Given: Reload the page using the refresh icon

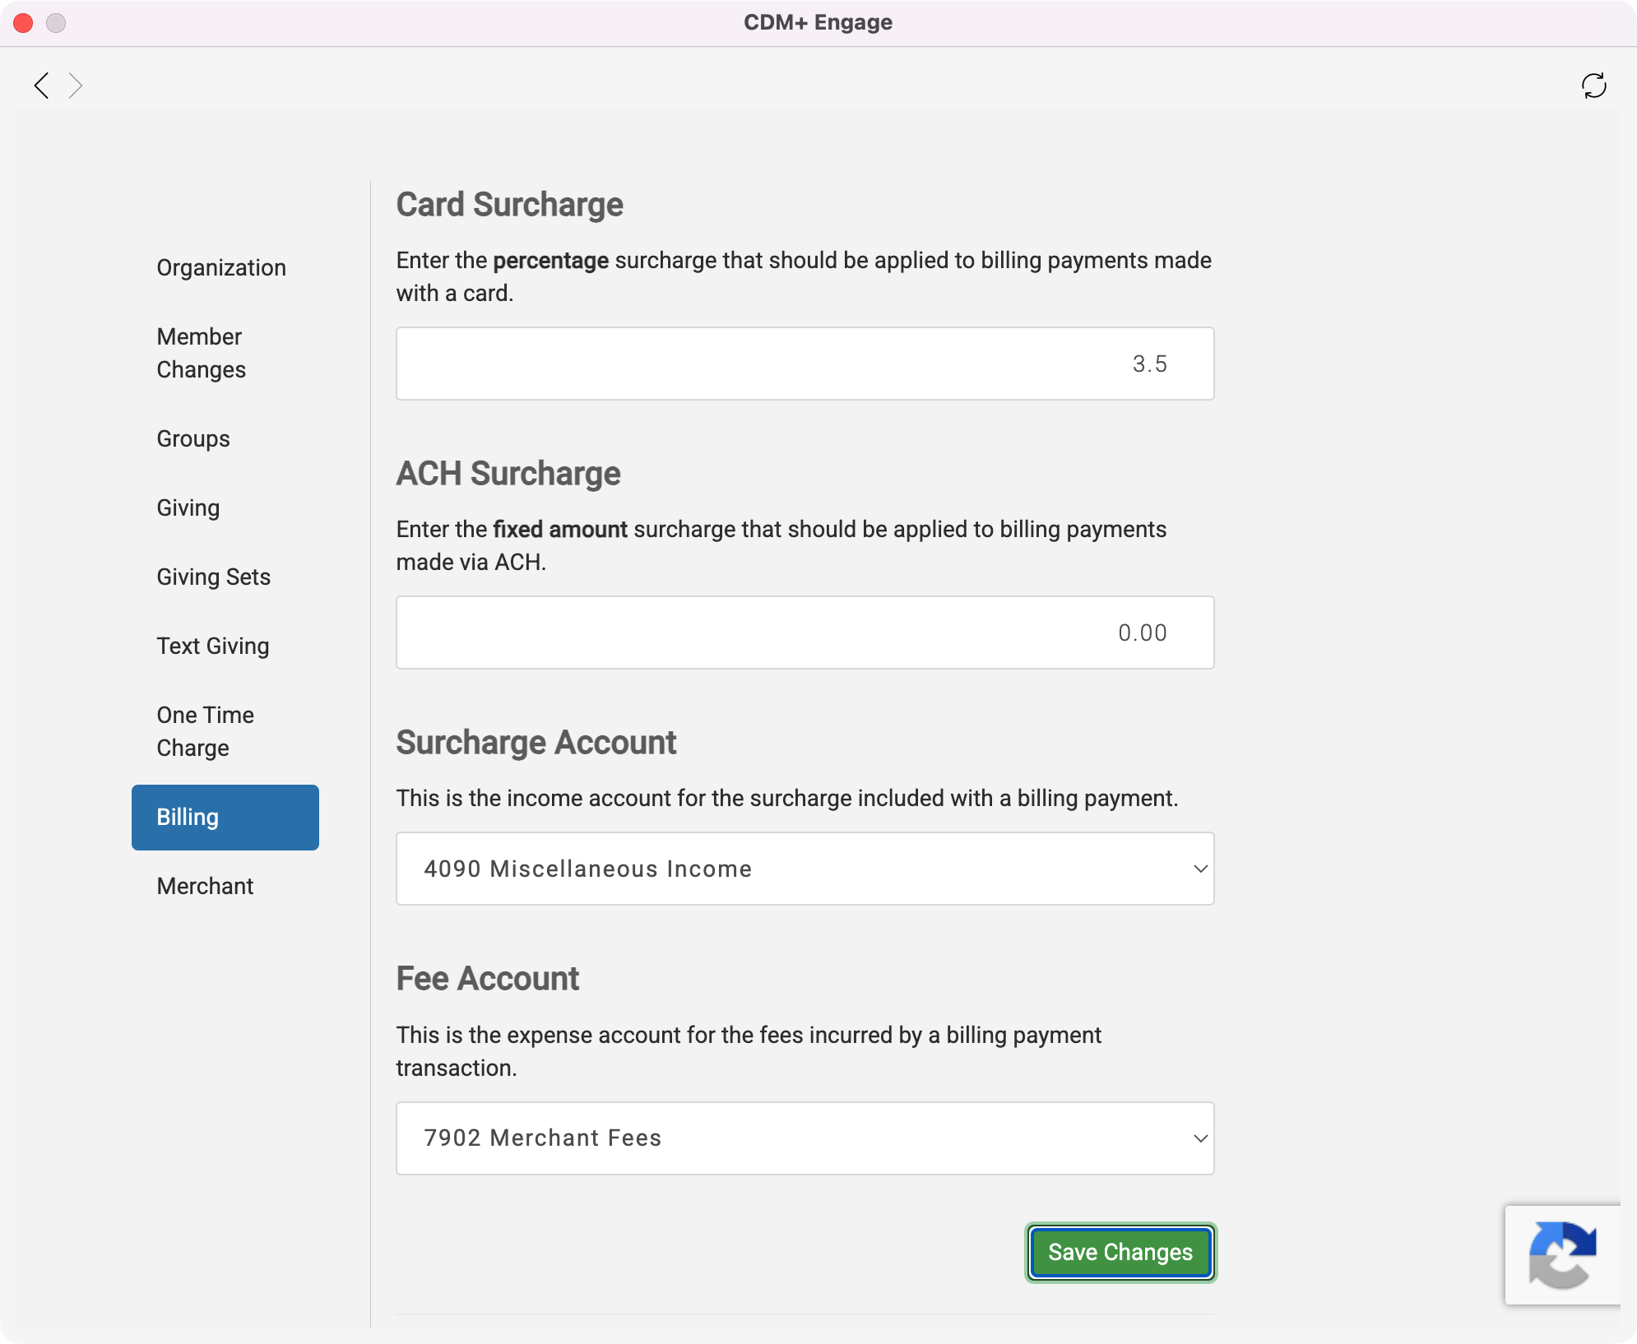Looking at the screenshot, I should click(x=1593, y=86).
